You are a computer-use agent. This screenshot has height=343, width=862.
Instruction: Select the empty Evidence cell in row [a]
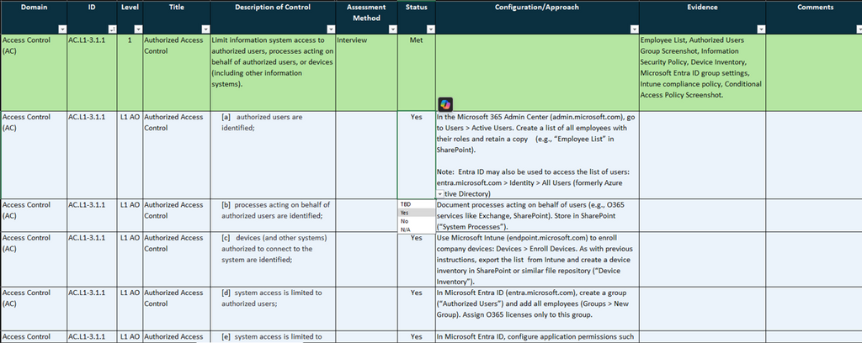point(703,155)
